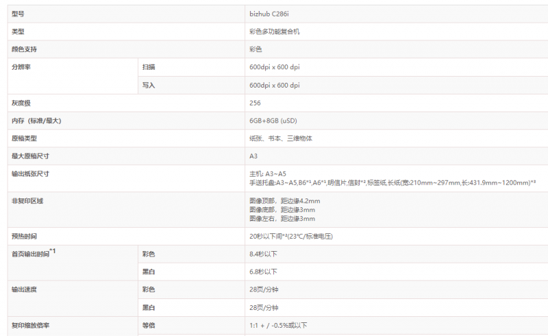Click the 预热时间 label
Screen dimensions: 548x336
pos(24,237)
